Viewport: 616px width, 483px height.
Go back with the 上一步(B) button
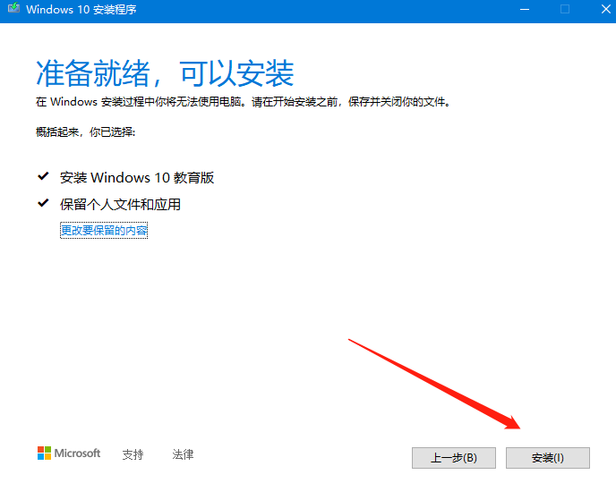pos(453,458)
